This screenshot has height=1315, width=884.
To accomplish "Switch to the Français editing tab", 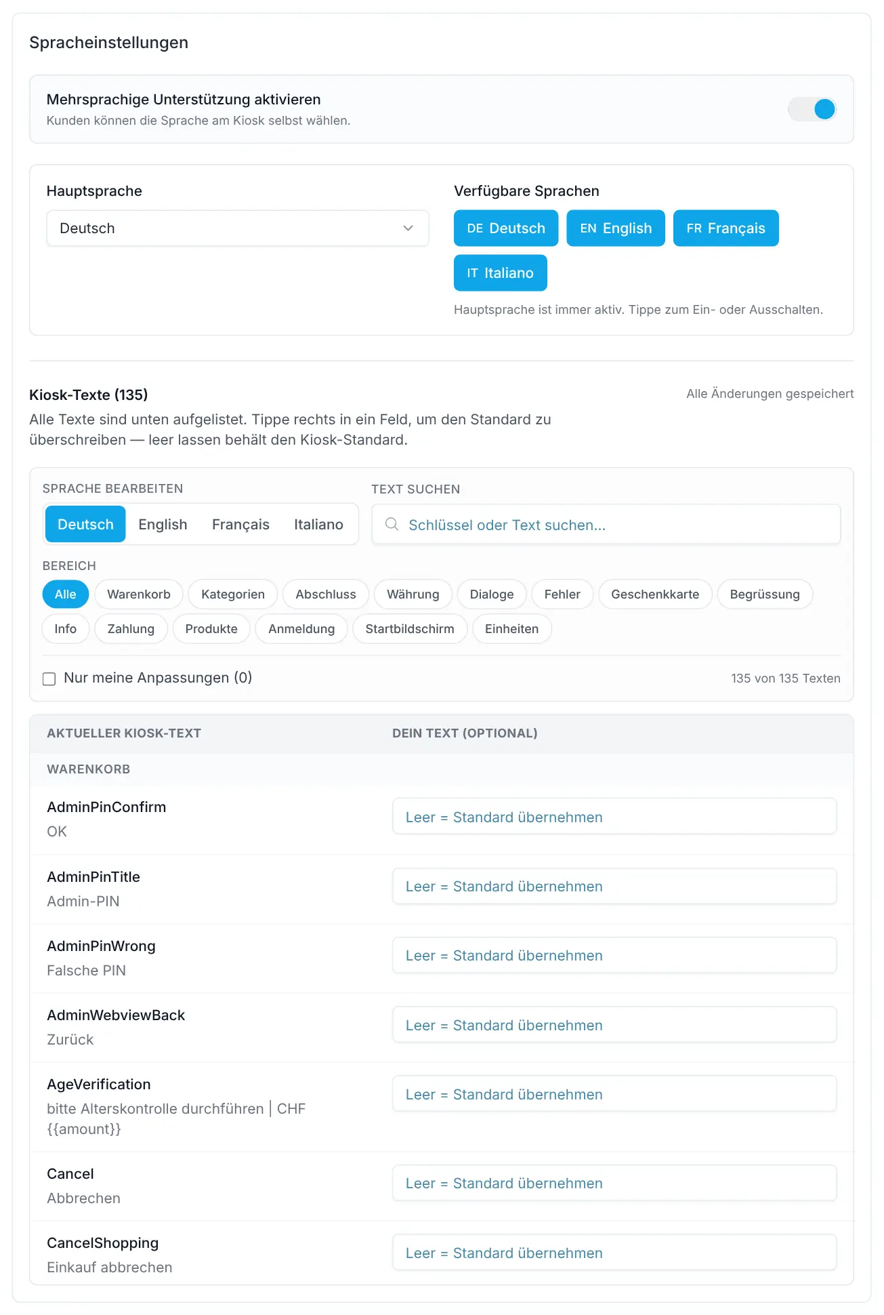I will pyautogui.click(x=240, y=524).
